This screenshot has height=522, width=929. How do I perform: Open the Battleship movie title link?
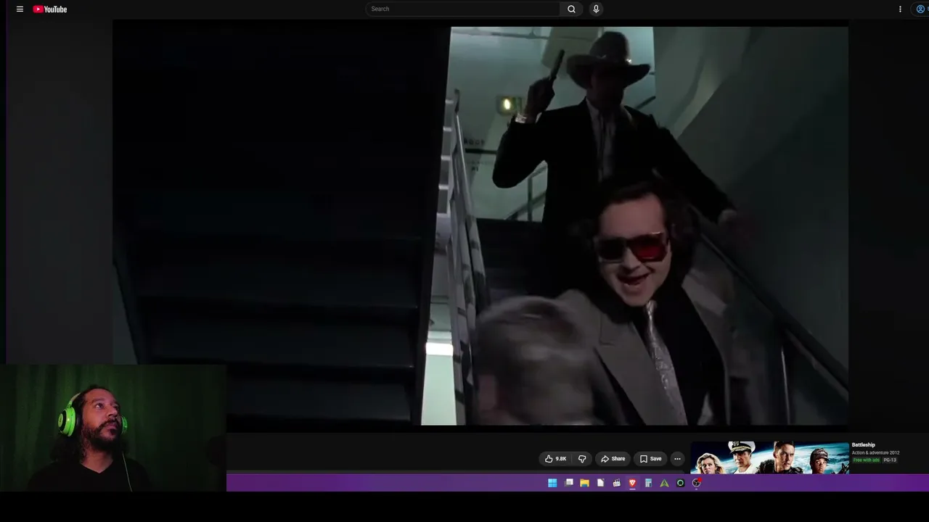pos(864,445)
